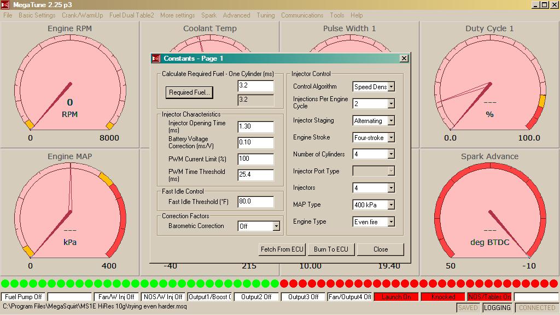Click the red NOS/Tables On indicator
The image size is (560, 315).
489,297
